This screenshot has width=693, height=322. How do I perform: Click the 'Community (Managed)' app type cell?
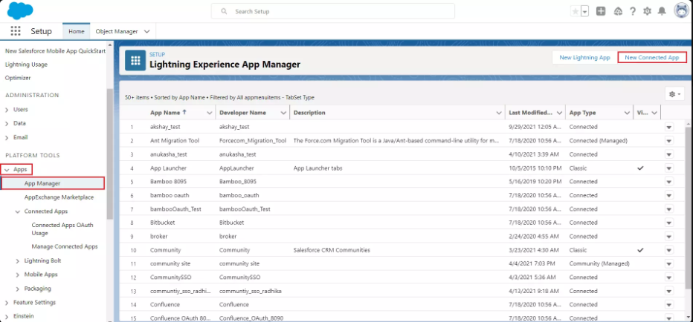pos(599,264)
